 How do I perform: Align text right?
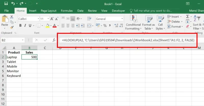tap(73, 26)
